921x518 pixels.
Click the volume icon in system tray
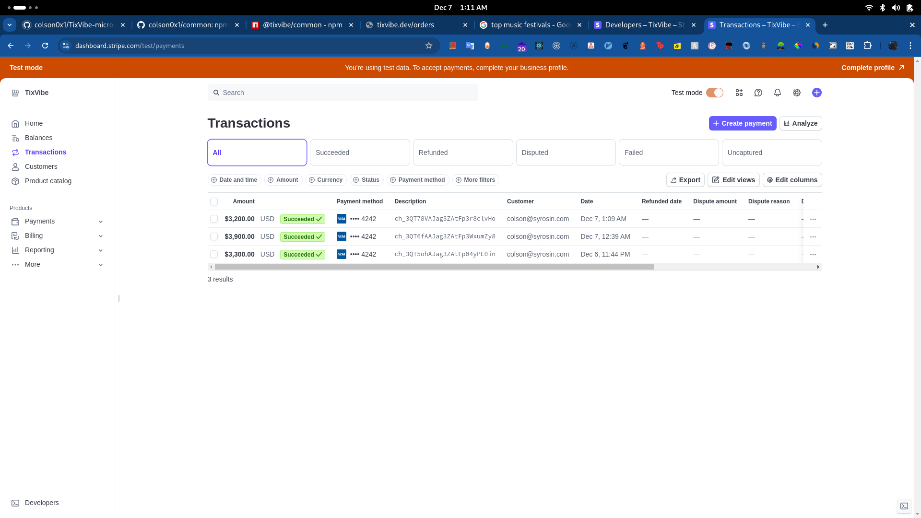pyautogui.click(x=896, y=8)
